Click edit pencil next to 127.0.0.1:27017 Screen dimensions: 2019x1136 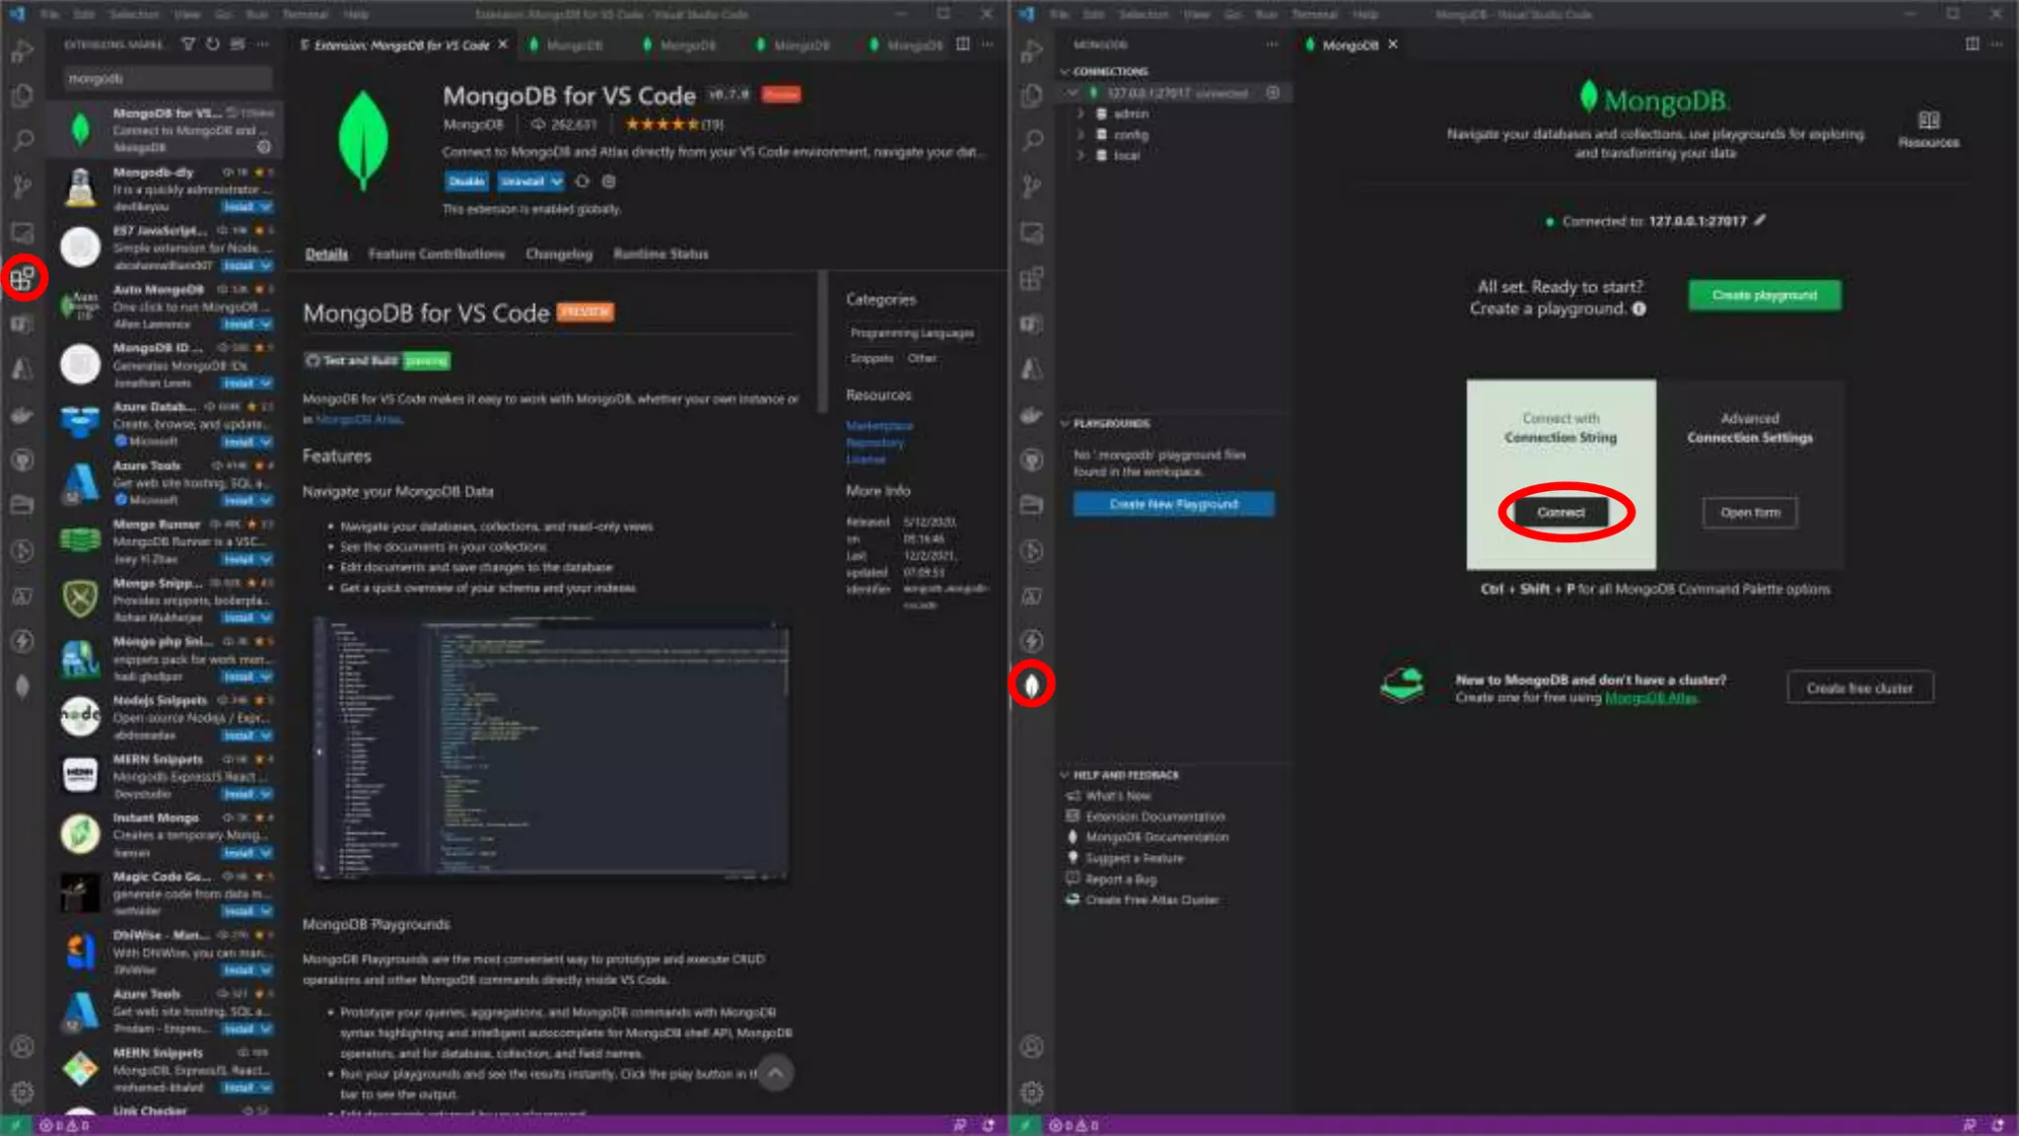click(1761, 220)
